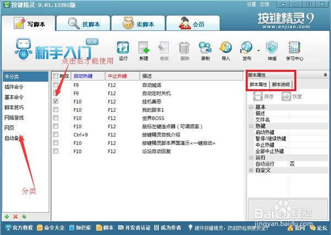331x235 pixels.
Task: Enable checkbox for 世界BOSS script
Action: [x=56, y=118]
